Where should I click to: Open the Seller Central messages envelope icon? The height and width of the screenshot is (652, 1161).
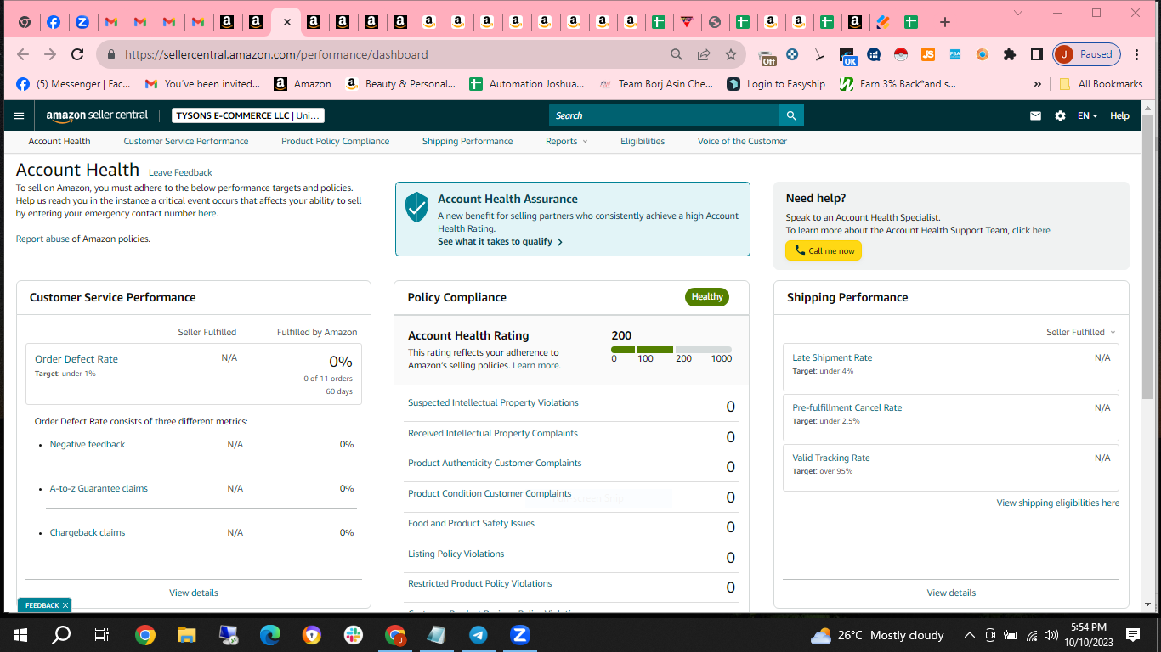(x=1035, y=115)
